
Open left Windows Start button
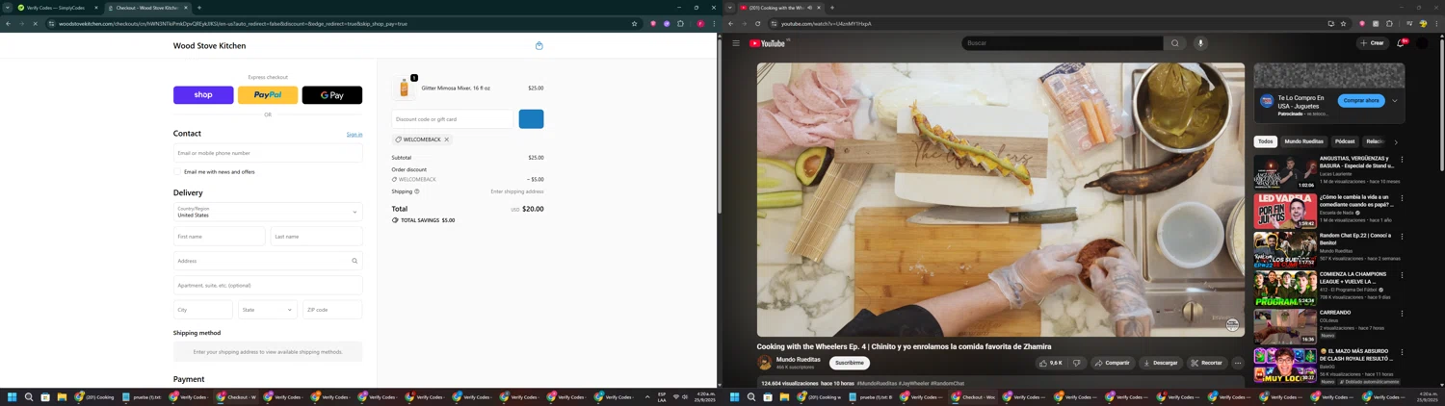point(13,396)
